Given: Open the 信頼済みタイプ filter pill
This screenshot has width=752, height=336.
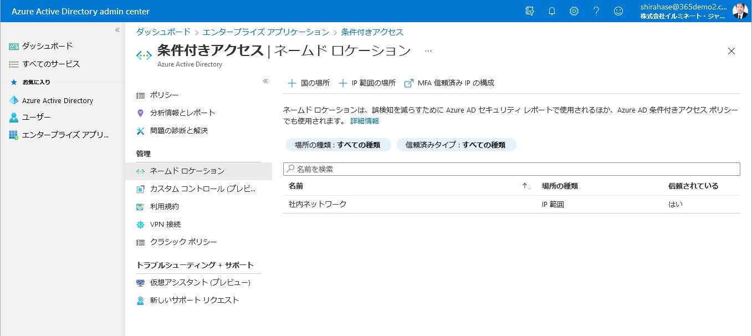Looking at the screenshot, I should (456, 145).
